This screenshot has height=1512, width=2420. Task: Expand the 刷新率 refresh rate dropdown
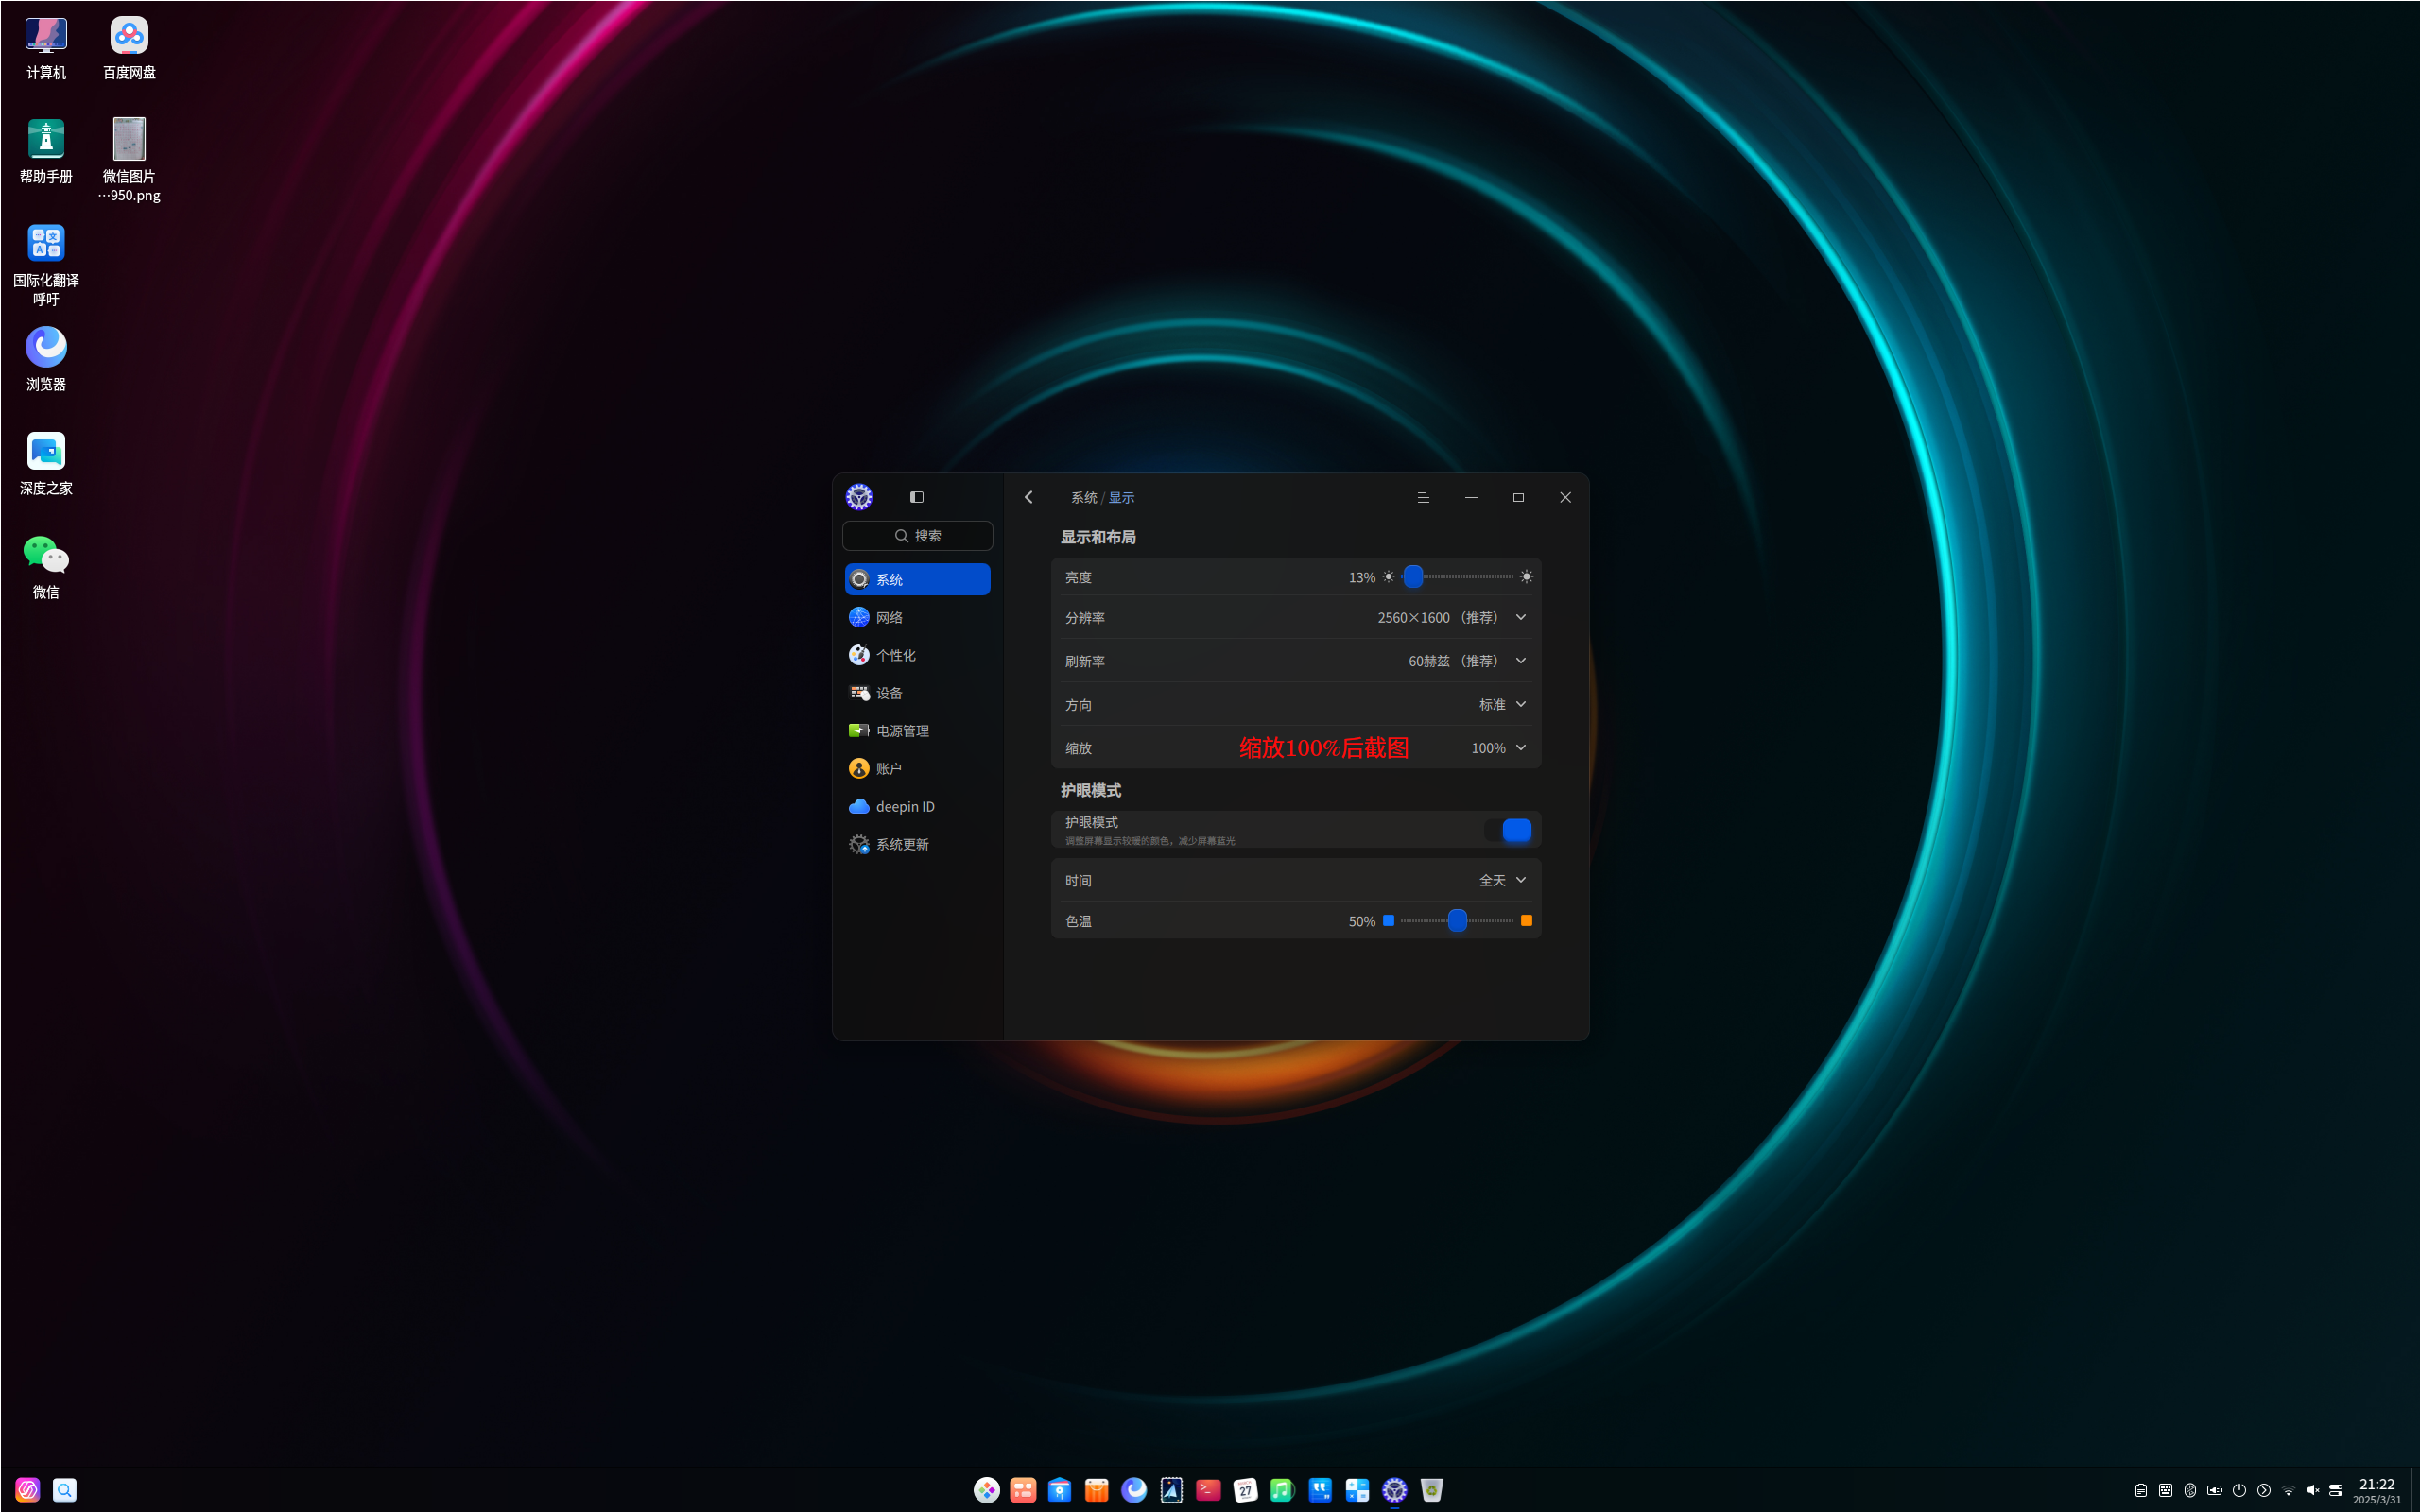pos(1468,661)
